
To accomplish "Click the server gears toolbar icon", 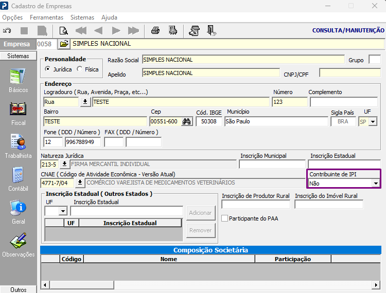I will pyautogui.click(x=173, y=30).
